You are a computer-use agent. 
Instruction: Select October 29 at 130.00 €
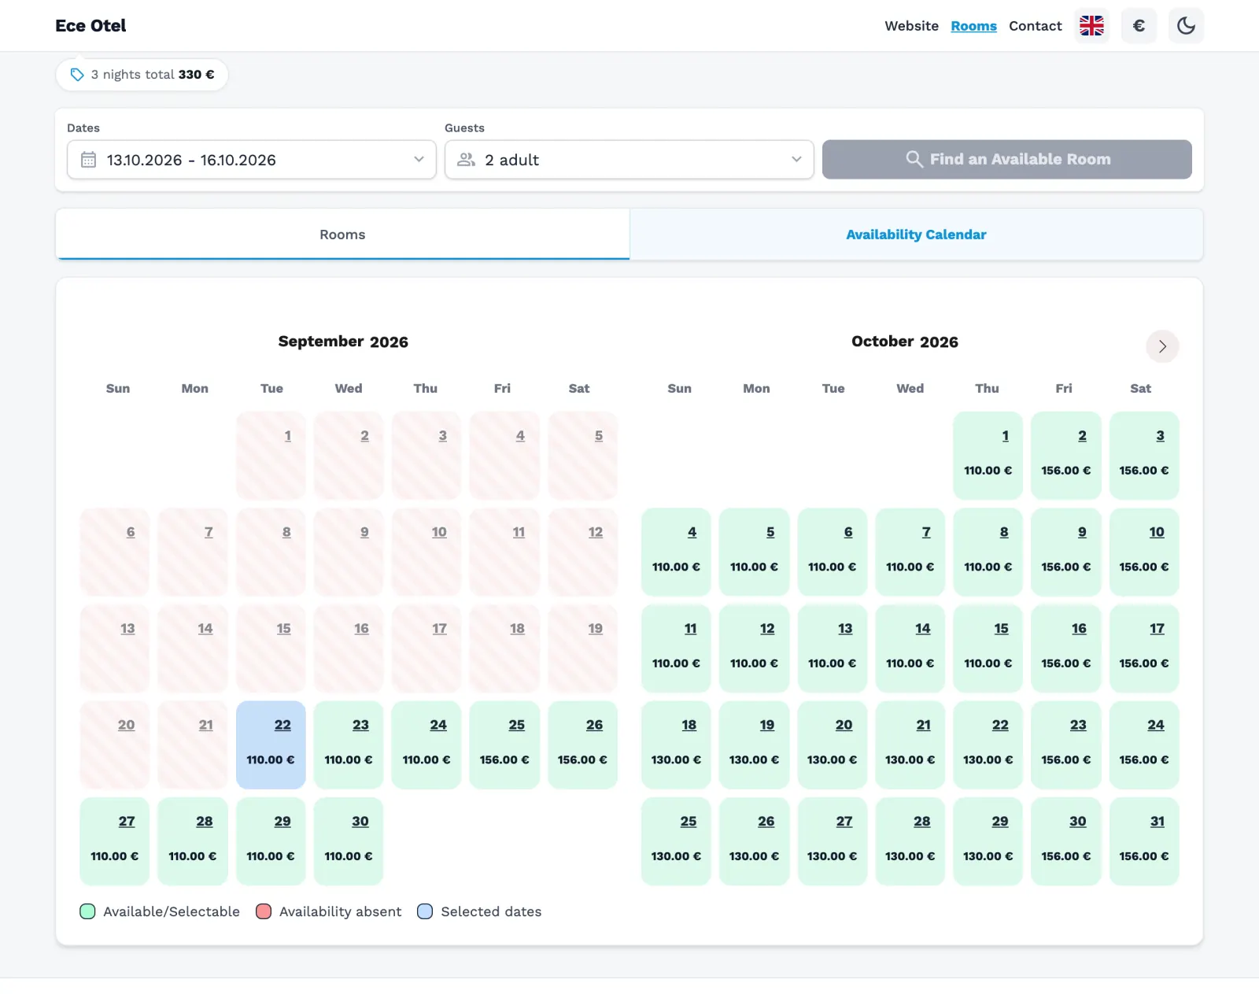pos(988,841)
